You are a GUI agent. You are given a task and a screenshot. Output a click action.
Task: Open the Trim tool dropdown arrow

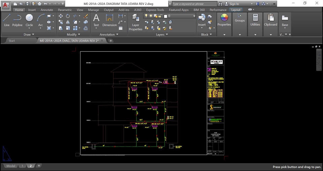point(79,16)
